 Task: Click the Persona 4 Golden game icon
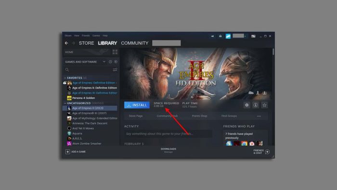[69, 98]
